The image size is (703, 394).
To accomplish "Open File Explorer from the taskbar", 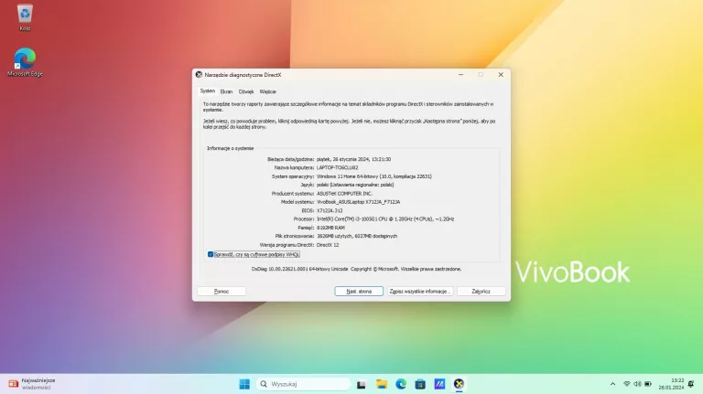I will click(x=382, y=384).
